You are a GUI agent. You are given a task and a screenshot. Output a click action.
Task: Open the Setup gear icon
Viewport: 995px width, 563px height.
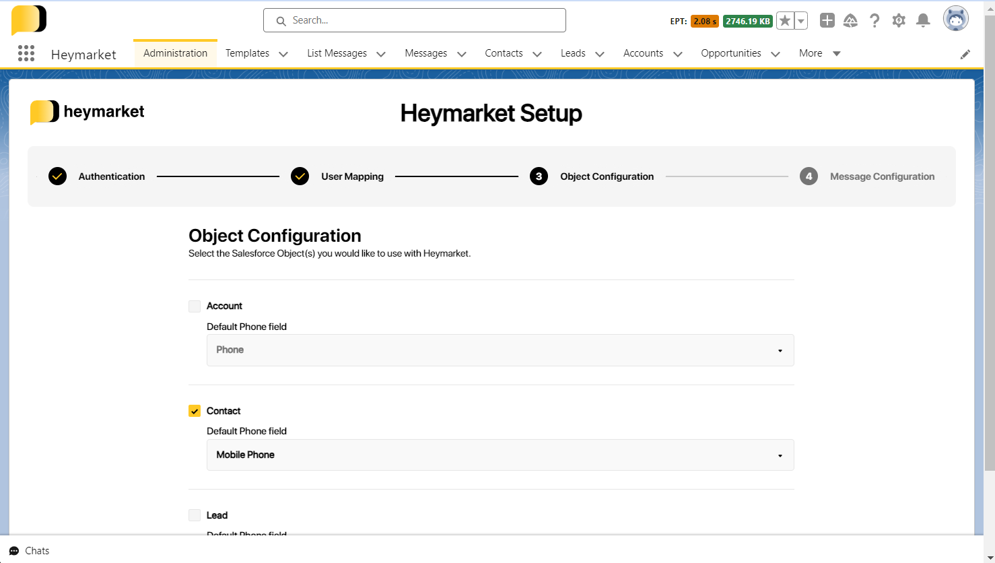[899, 21]
